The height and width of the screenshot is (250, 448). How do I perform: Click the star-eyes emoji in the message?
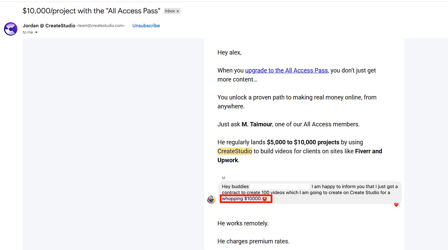(x=265, y=199)
